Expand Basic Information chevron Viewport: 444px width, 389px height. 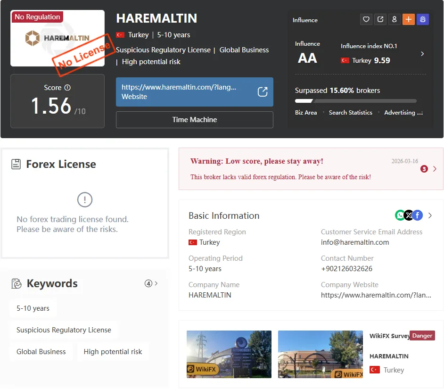click(430, 215)
